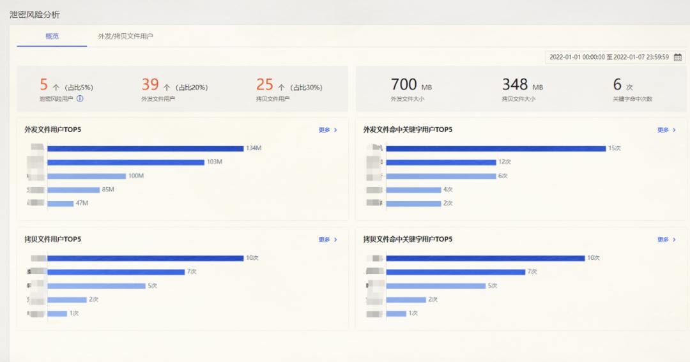Select the 103M bar in outgoing files chart
The width and height of the screenshot is (690, 362).
point(125,162)
